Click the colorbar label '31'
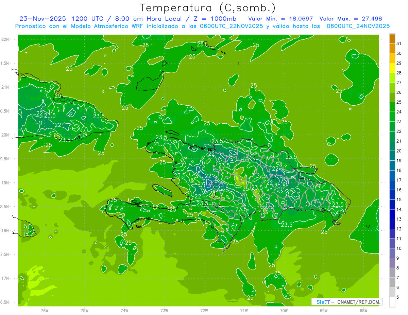Image resolution: width=408 pixels, height=315 pixels. click(399, 43)
